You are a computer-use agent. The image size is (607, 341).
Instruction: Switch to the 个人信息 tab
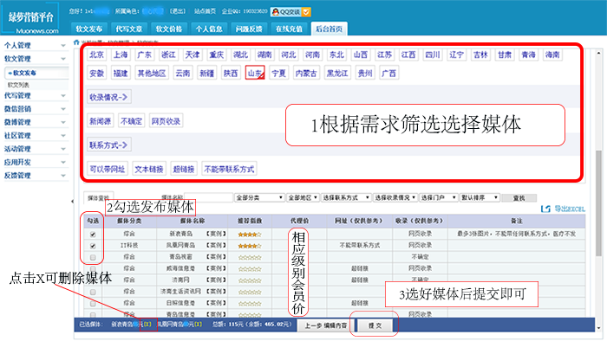(x=209, y=29)
